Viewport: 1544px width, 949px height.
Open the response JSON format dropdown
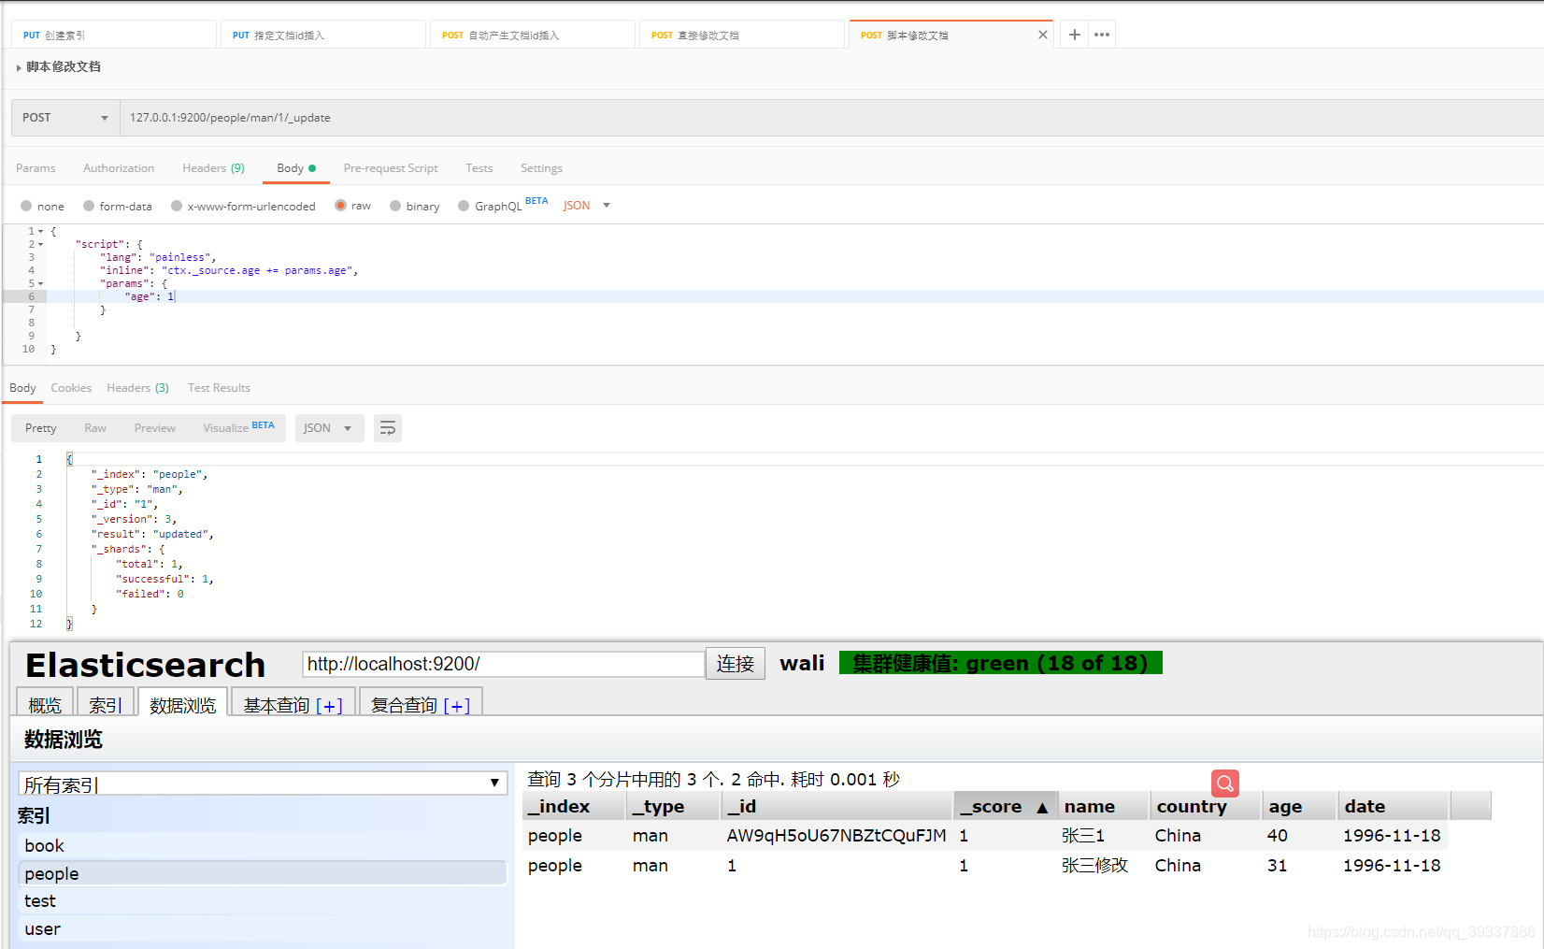[x=329, y=428]
